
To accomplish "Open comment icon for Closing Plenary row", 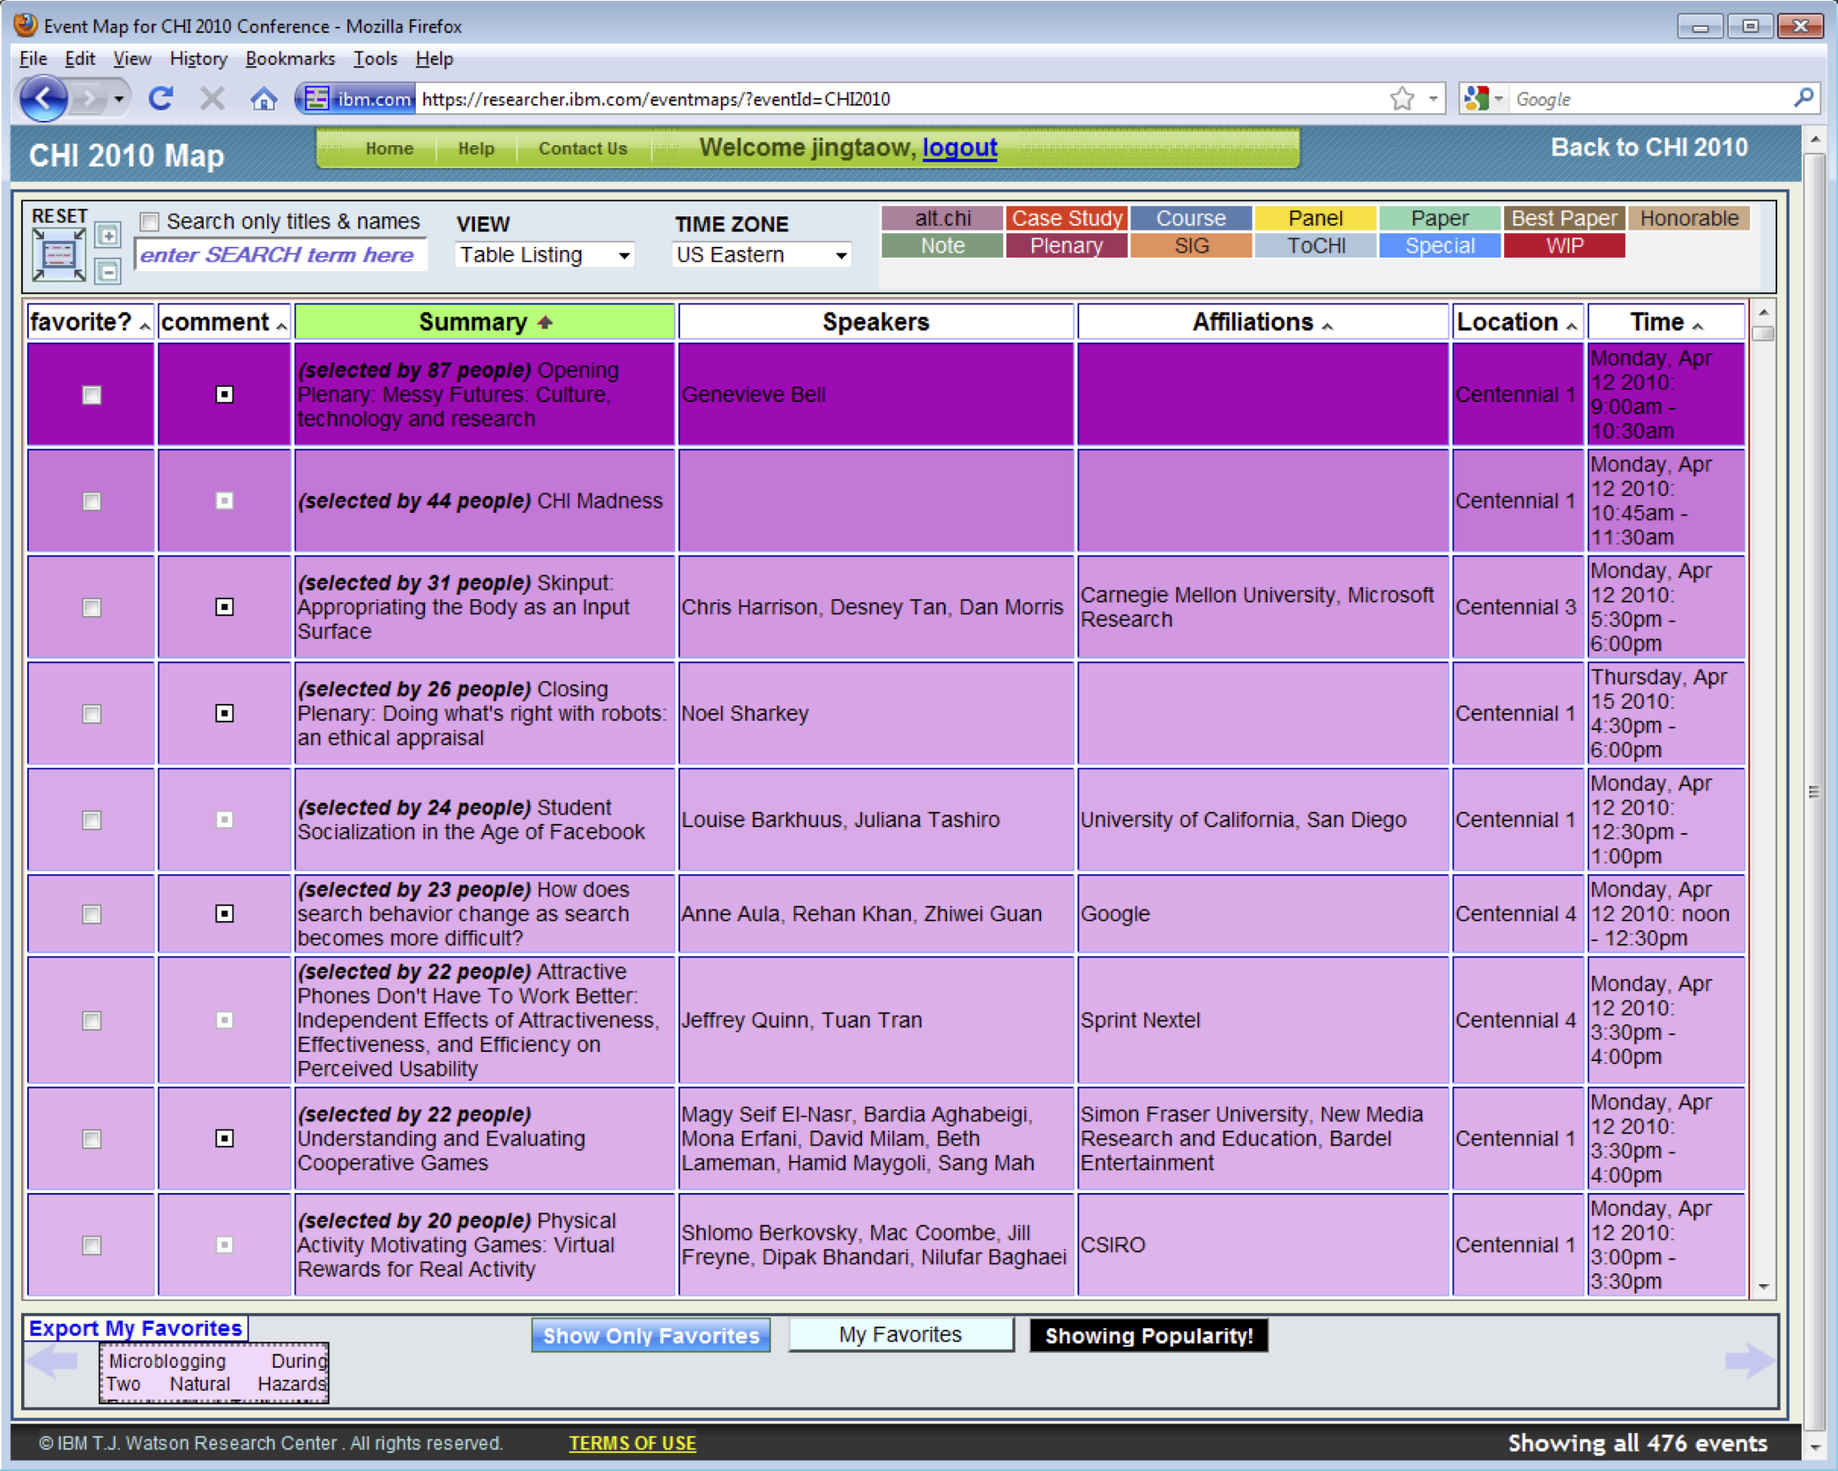I will 224,713.
